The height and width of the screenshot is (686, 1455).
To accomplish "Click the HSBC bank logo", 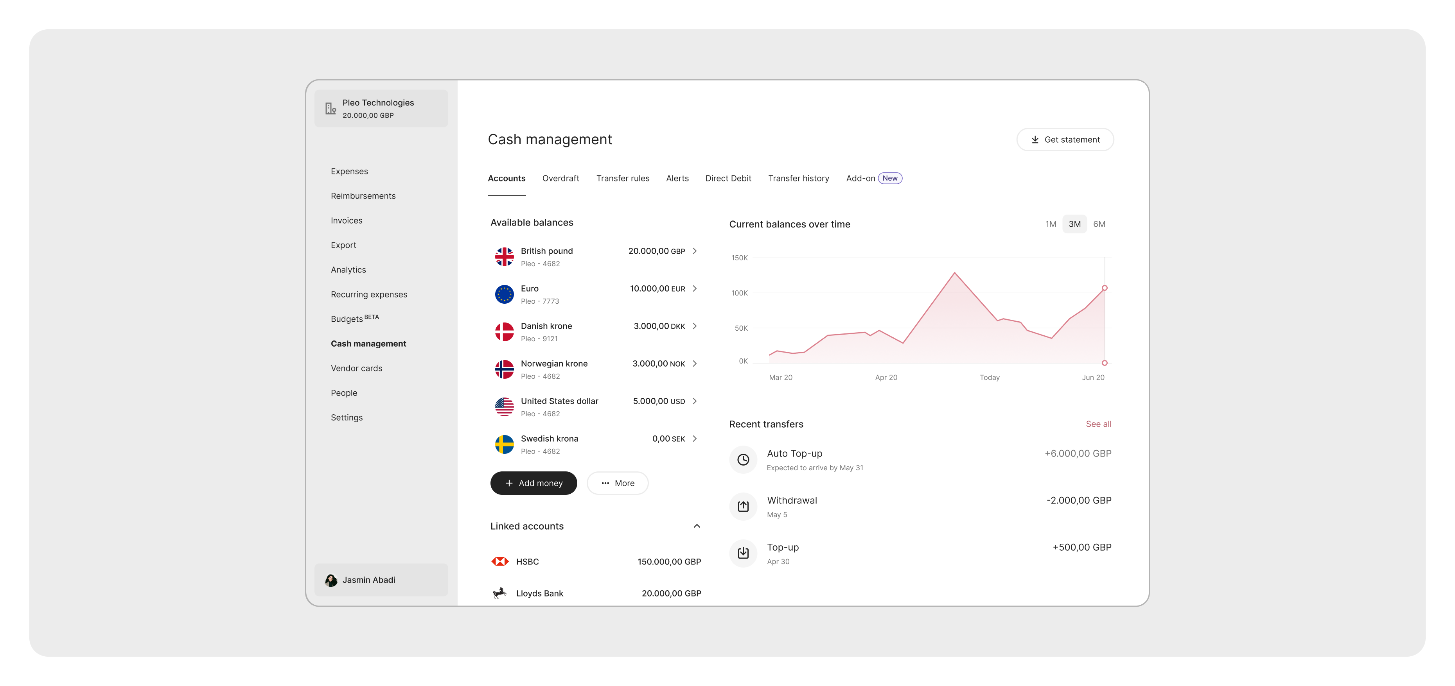I will [500, 561].
